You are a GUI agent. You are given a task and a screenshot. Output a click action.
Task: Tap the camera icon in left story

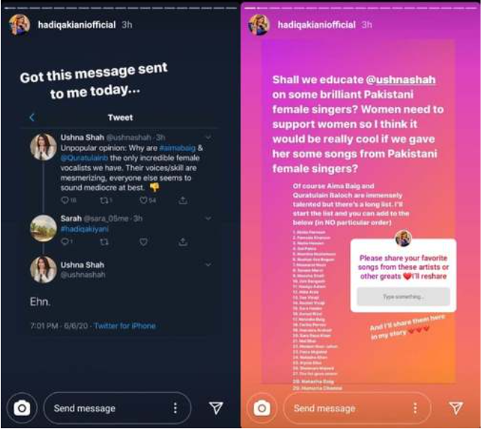pos(22,408)
